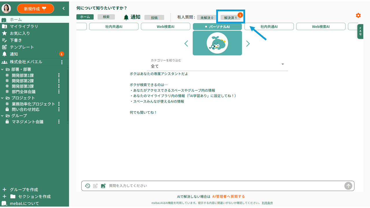The height and width of the screenshot is (208, 370).
Task: Click the user avatar photo
Action: [x=6, y=9]
